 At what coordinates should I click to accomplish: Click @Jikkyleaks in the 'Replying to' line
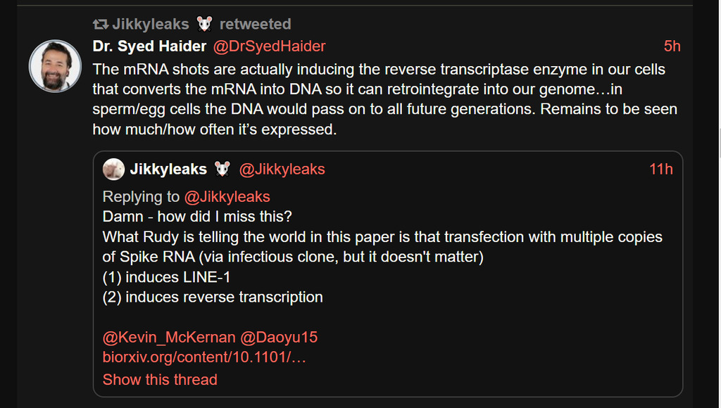point(227,197)
